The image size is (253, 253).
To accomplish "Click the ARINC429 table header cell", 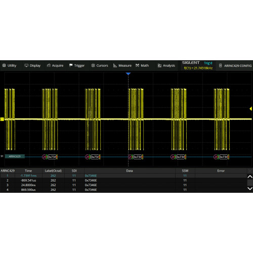I will pos(8,171).
